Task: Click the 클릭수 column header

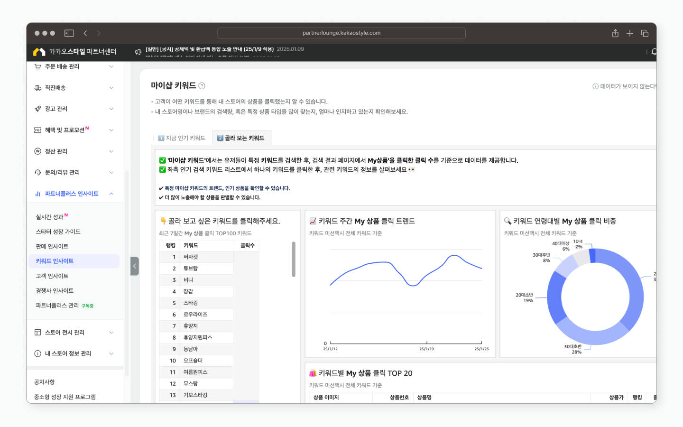Action: pyautogui.click(x=247, y=245)
